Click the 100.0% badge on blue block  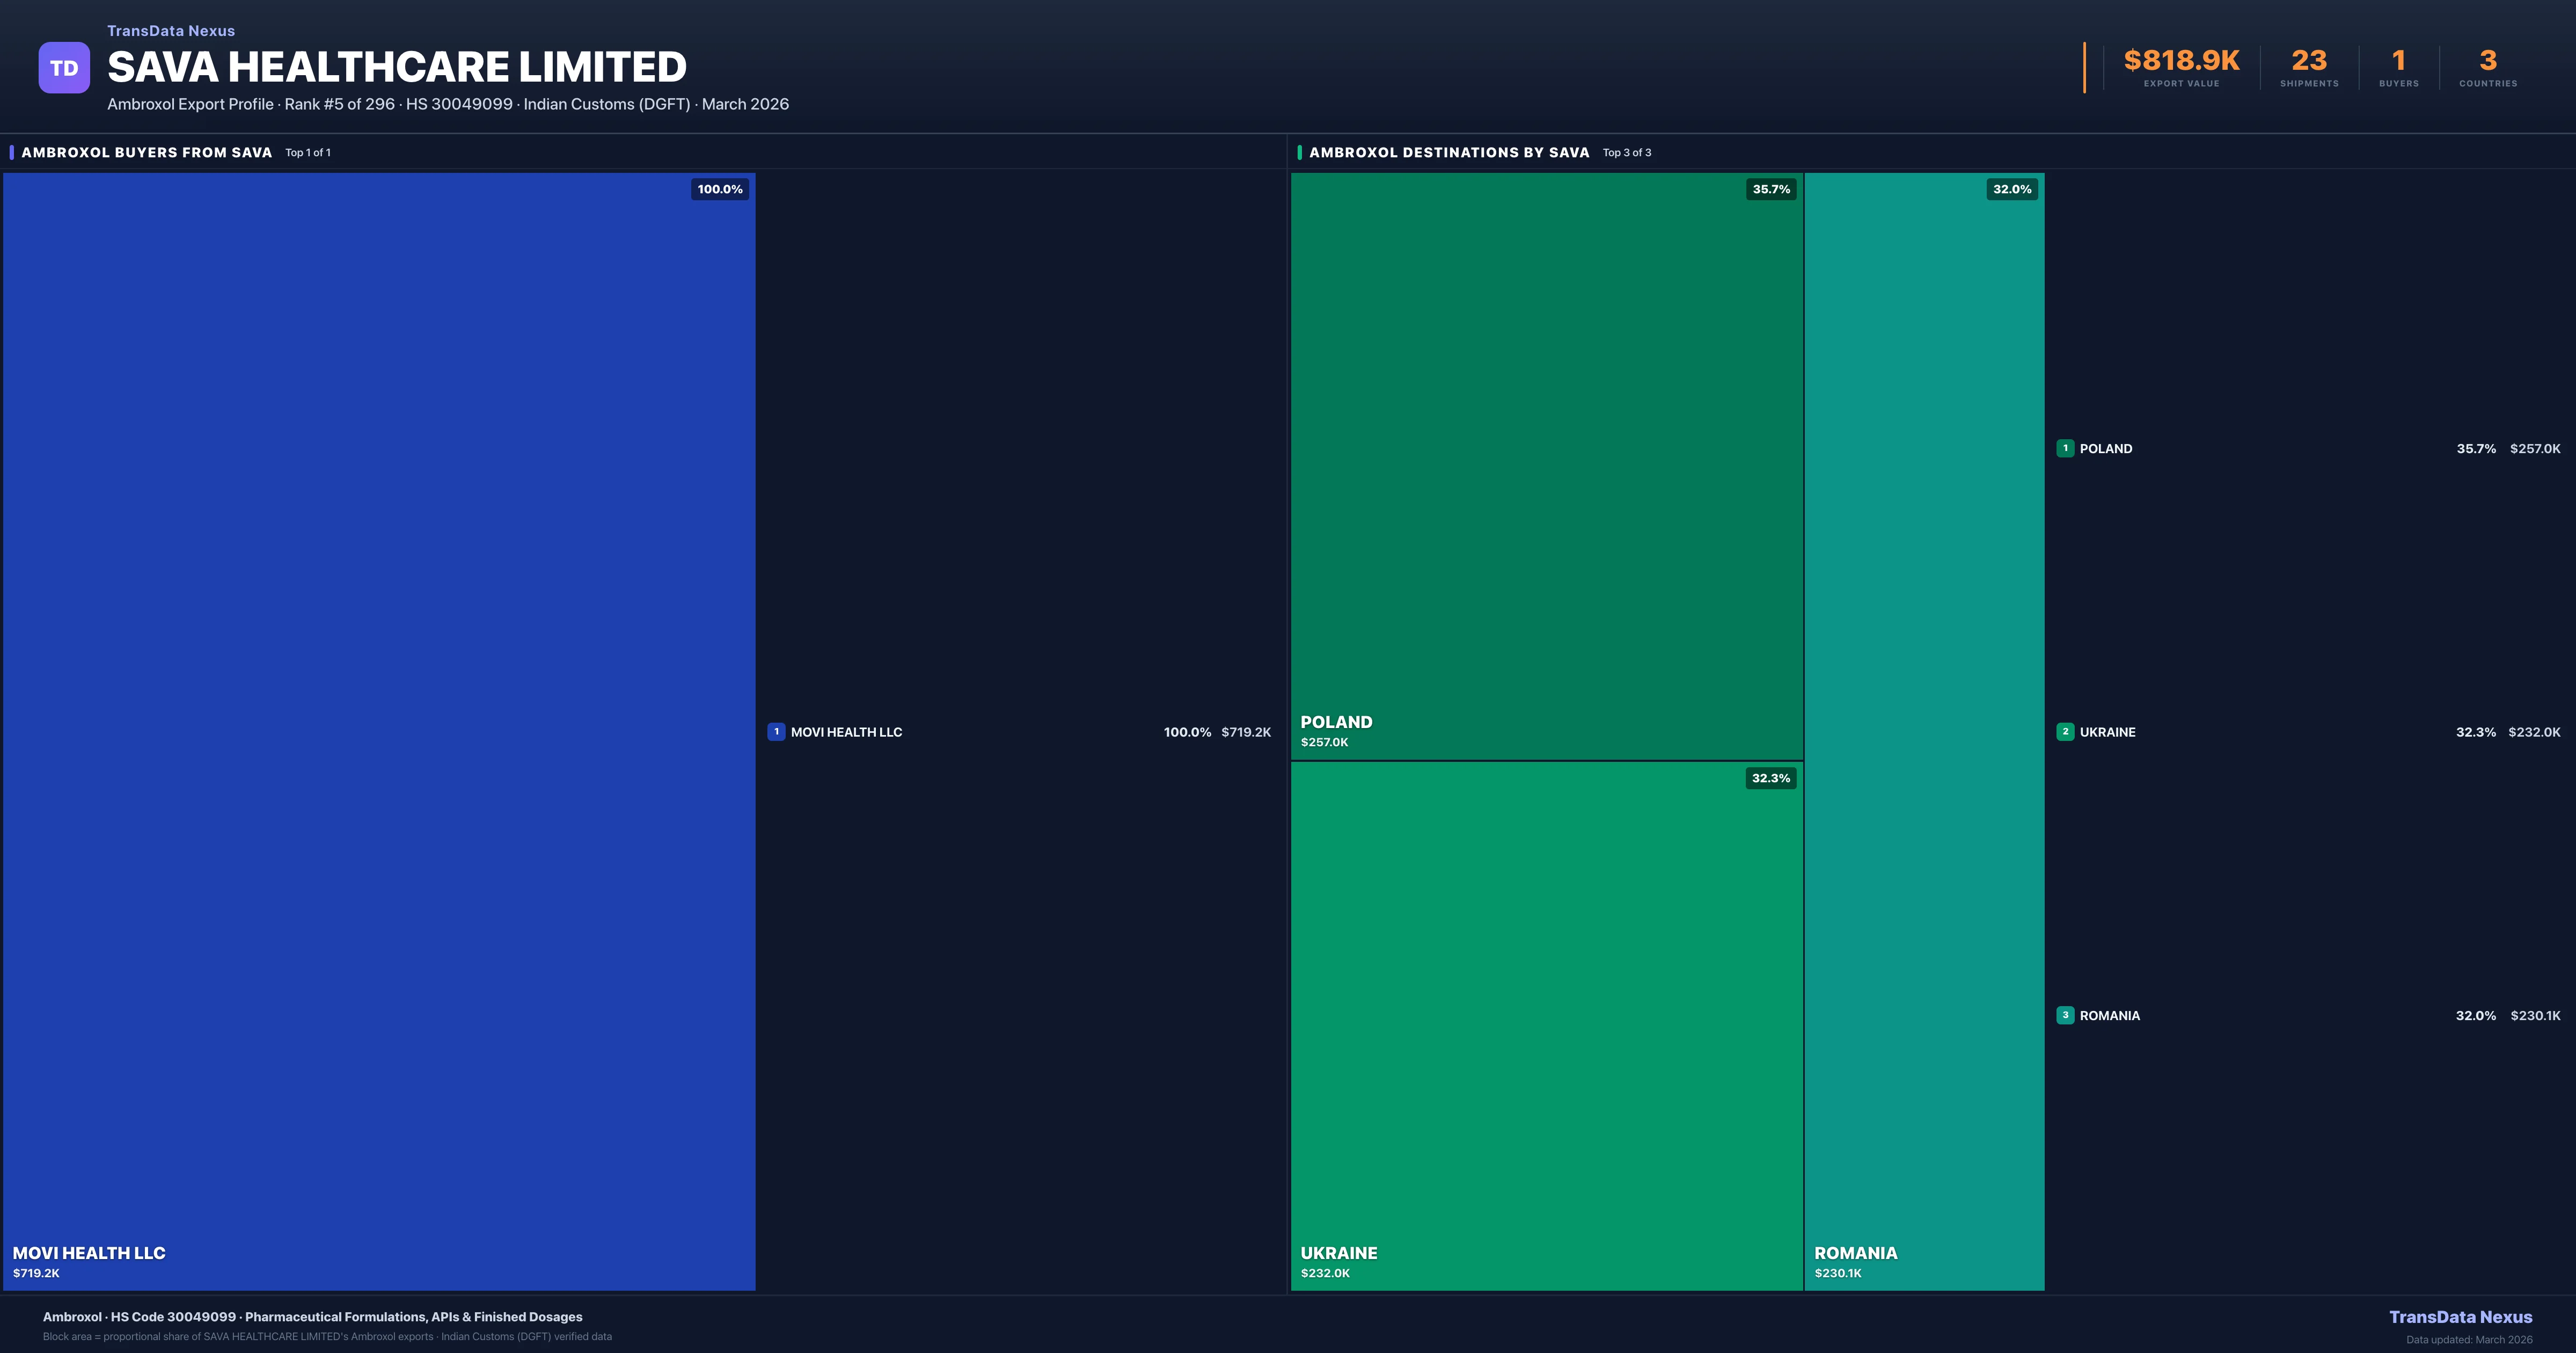pos(720,189)
